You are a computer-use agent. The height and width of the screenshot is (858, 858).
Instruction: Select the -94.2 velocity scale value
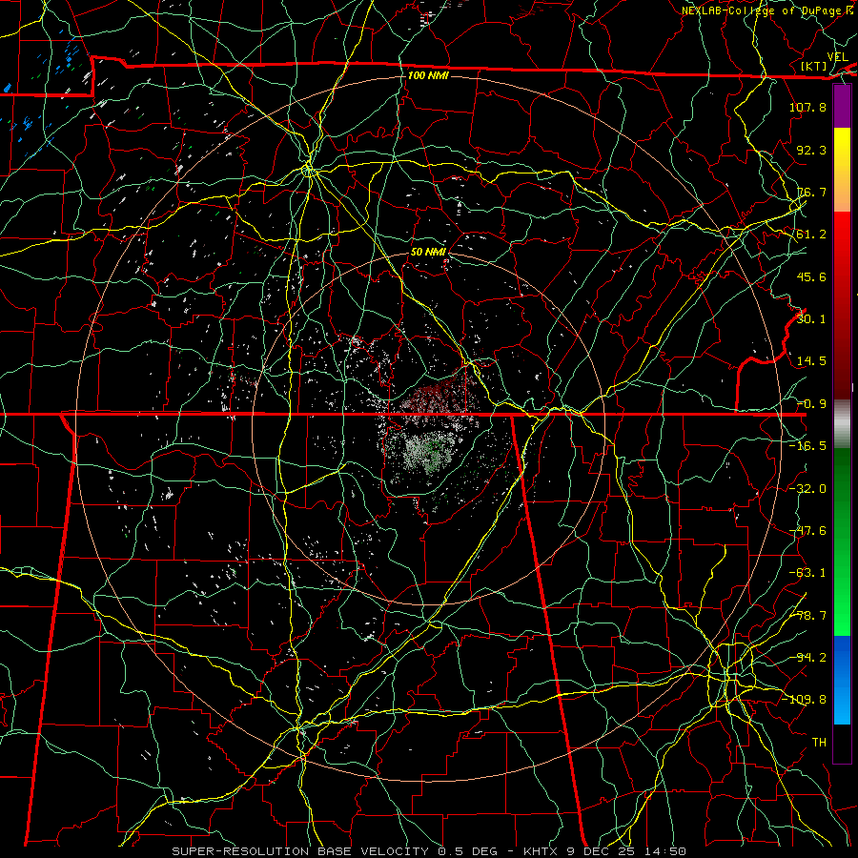(x=807, y=657)
